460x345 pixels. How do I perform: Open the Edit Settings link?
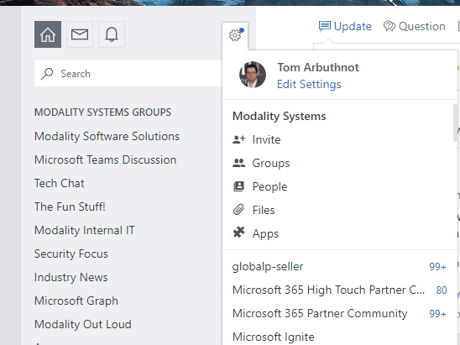[x=309, y=85]
